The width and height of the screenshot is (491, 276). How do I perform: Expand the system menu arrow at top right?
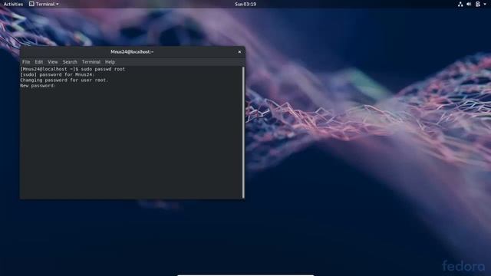click(x=485, y=4)
